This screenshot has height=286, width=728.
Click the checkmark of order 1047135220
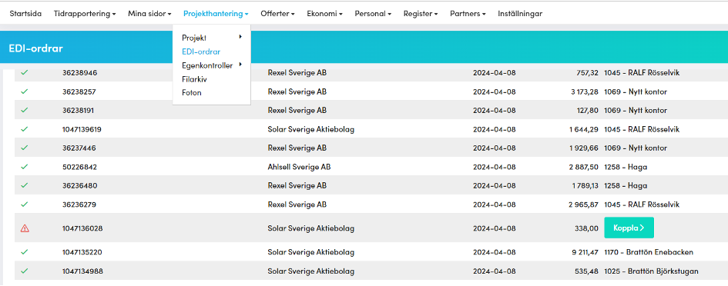point(25,251)
